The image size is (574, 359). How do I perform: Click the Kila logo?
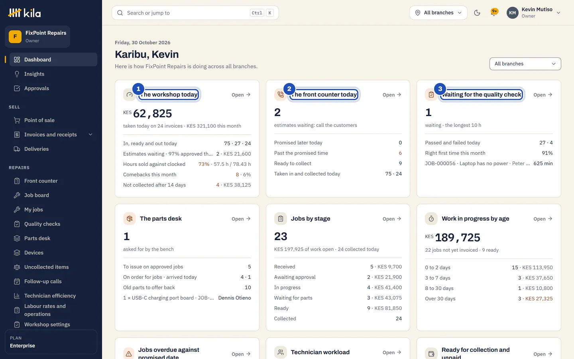[25, 13]
